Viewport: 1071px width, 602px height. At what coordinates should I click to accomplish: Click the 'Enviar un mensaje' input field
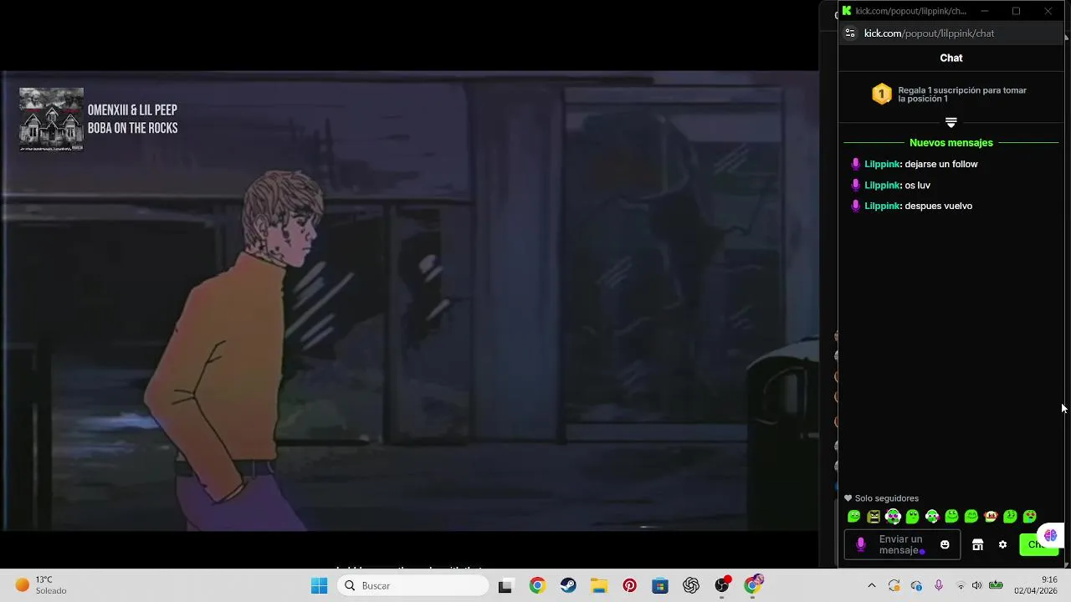tap(901, 544)
